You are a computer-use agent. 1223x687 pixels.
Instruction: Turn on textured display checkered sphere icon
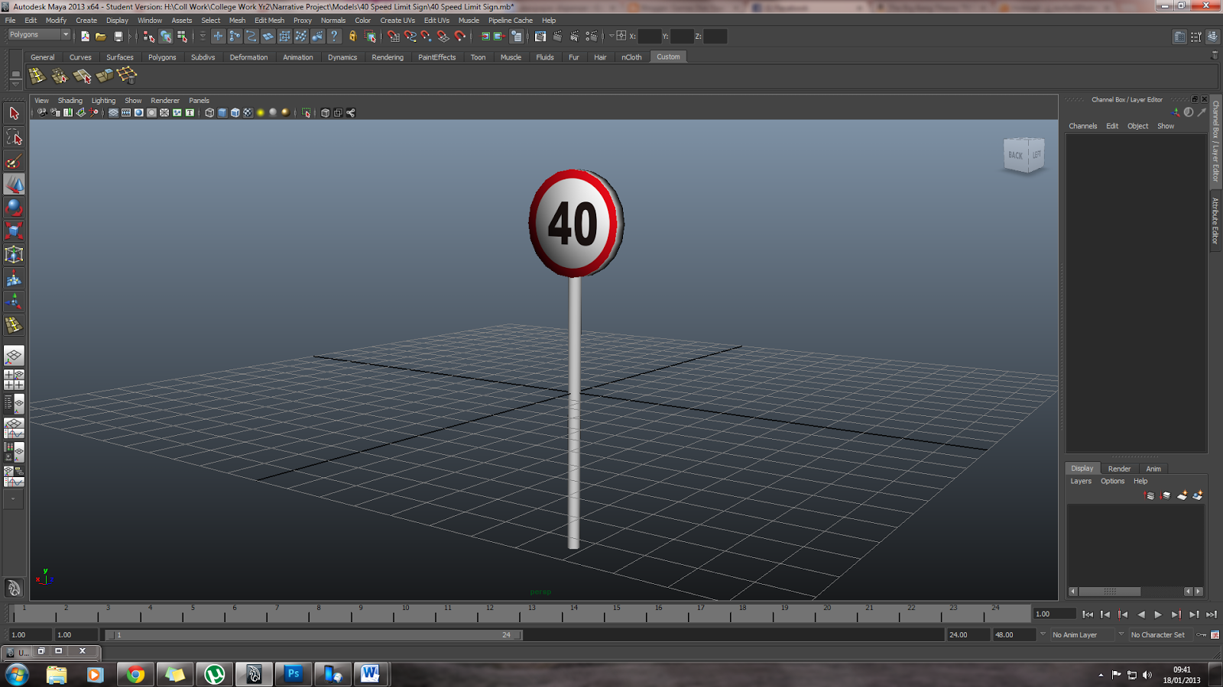[x=247, y=112]
